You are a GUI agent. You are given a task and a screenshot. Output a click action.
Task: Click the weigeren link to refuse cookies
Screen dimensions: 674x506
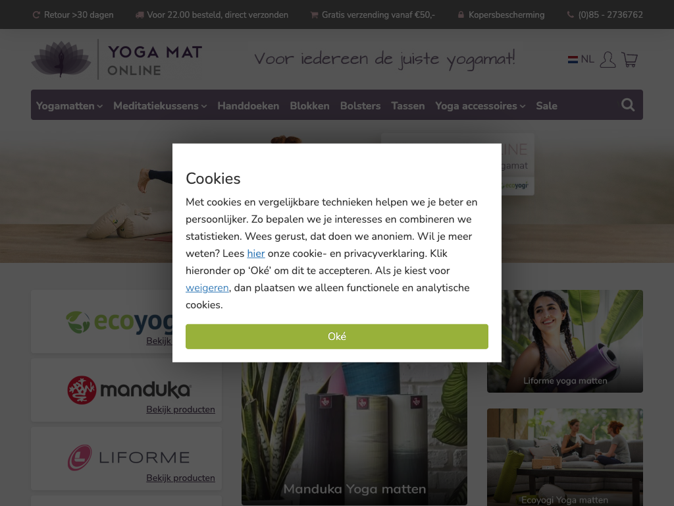tap(207, 288)
